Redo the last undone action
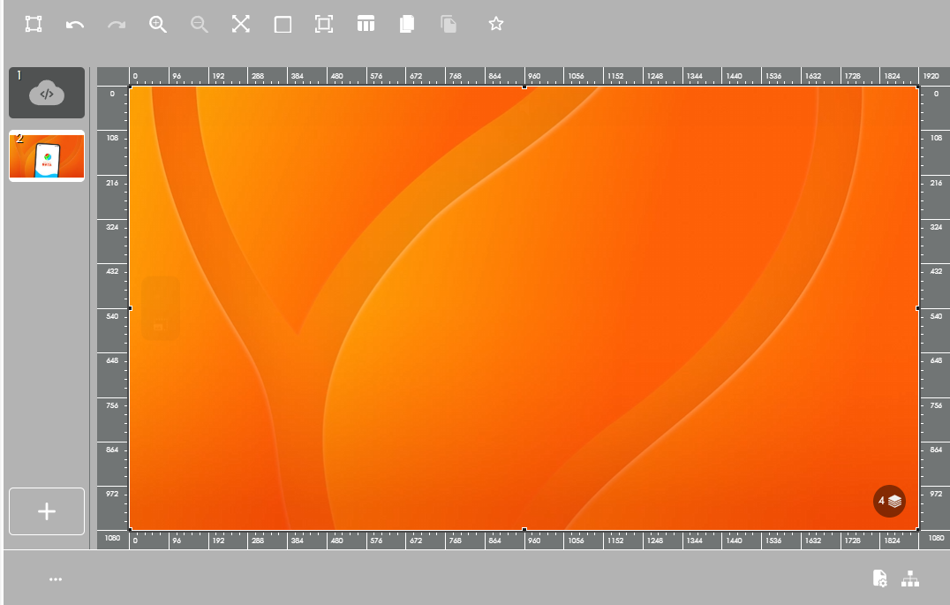The height and width of the screenshot is (605, 950). pos(117,25)
